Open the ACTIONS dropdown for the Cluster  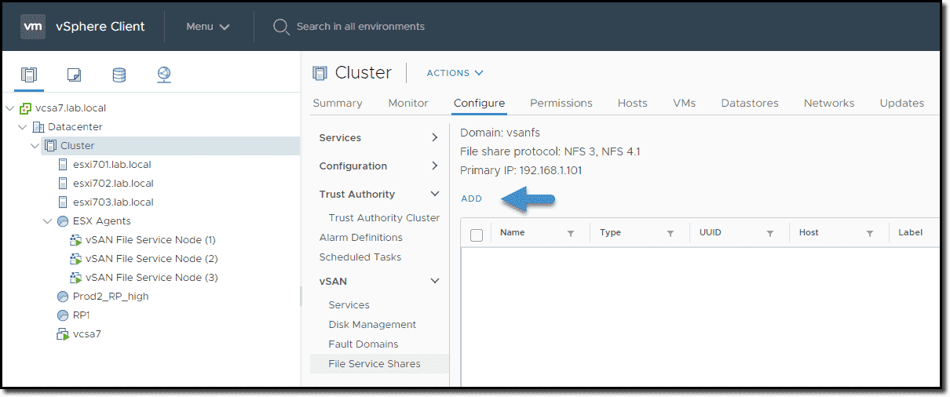[x=455, y=73]
